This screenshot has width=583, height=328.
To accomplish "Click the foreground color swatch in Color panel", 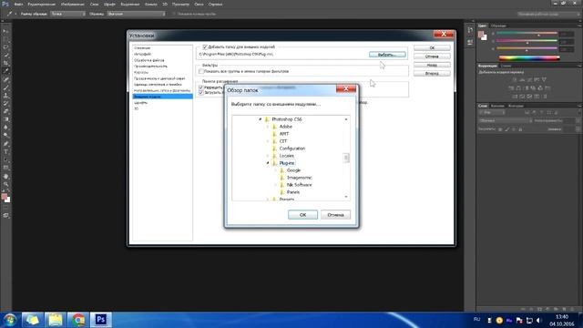I will [x=481, y=35].
